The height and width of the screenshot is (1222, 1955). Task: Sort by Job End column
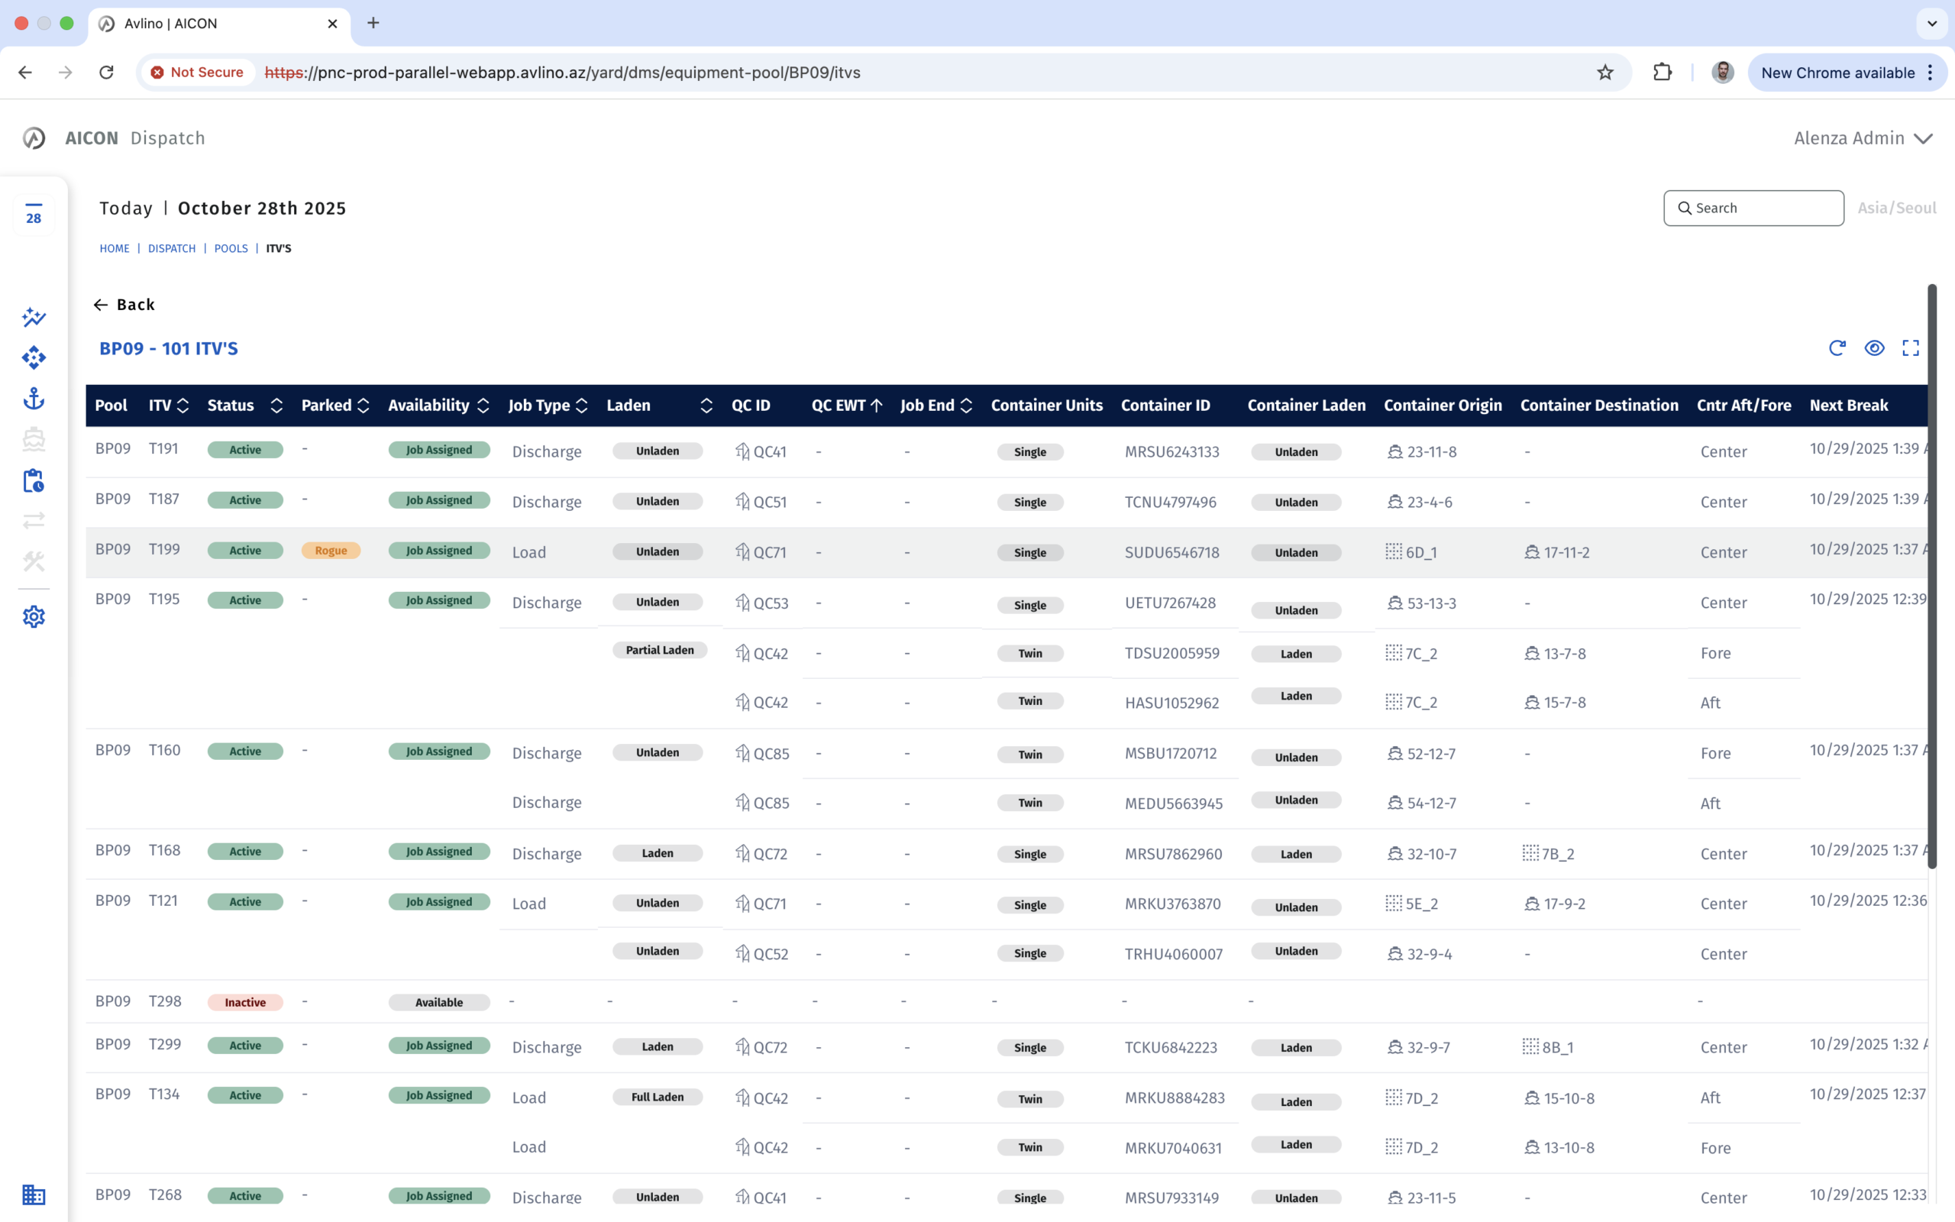[x=966, y=406]
